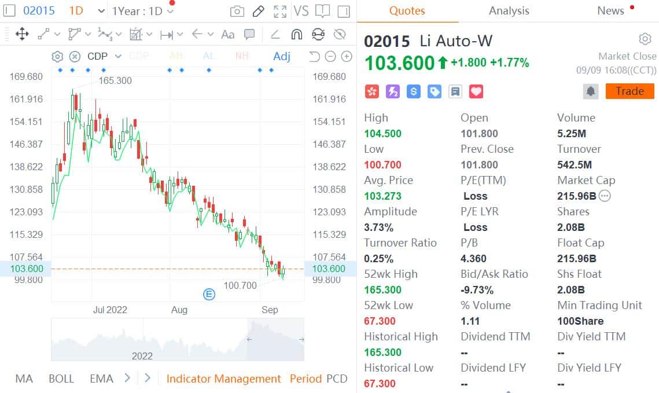Open the News tab
This screenshot has height=393, width=659.
point(610,10)
